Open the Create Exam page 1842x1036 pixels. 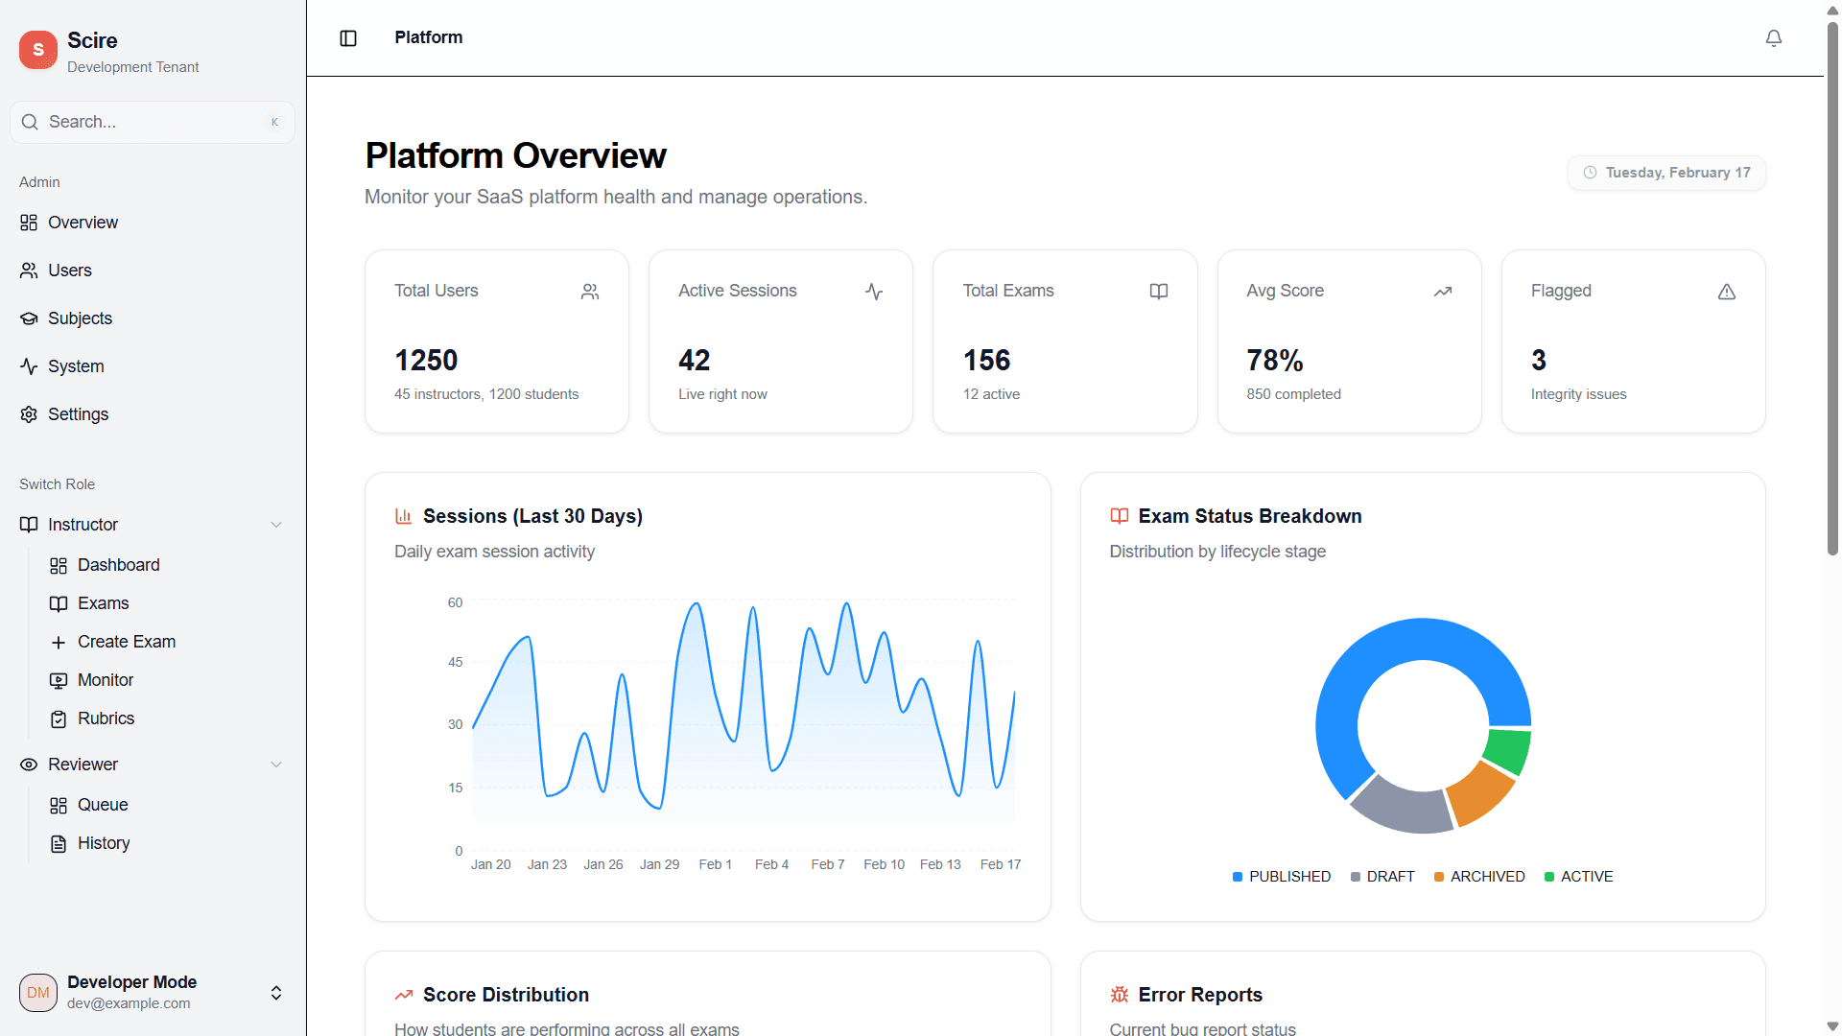pyautogui.click(x=127, y=641)
